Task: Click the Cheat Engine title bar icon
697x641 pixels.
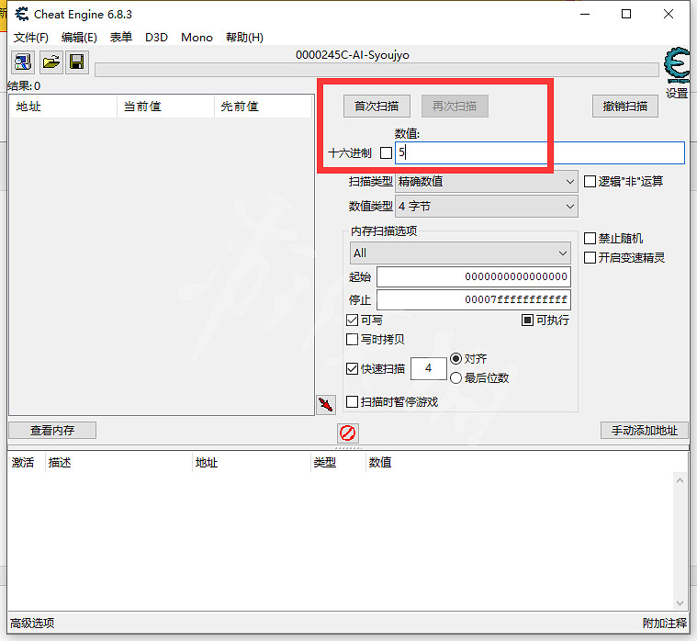Action: tap(20, 14)
